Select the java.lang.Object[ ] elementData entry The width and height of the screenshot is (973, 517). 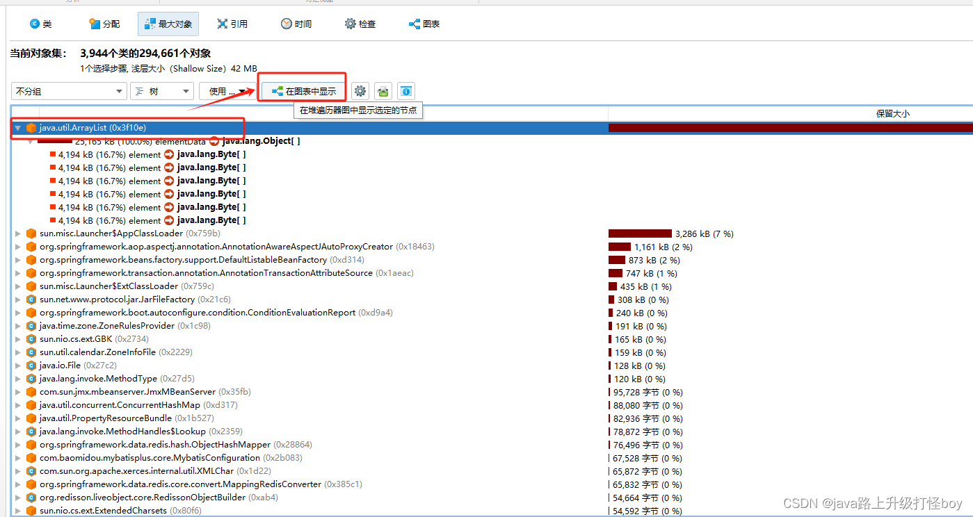tap(261, 141)
